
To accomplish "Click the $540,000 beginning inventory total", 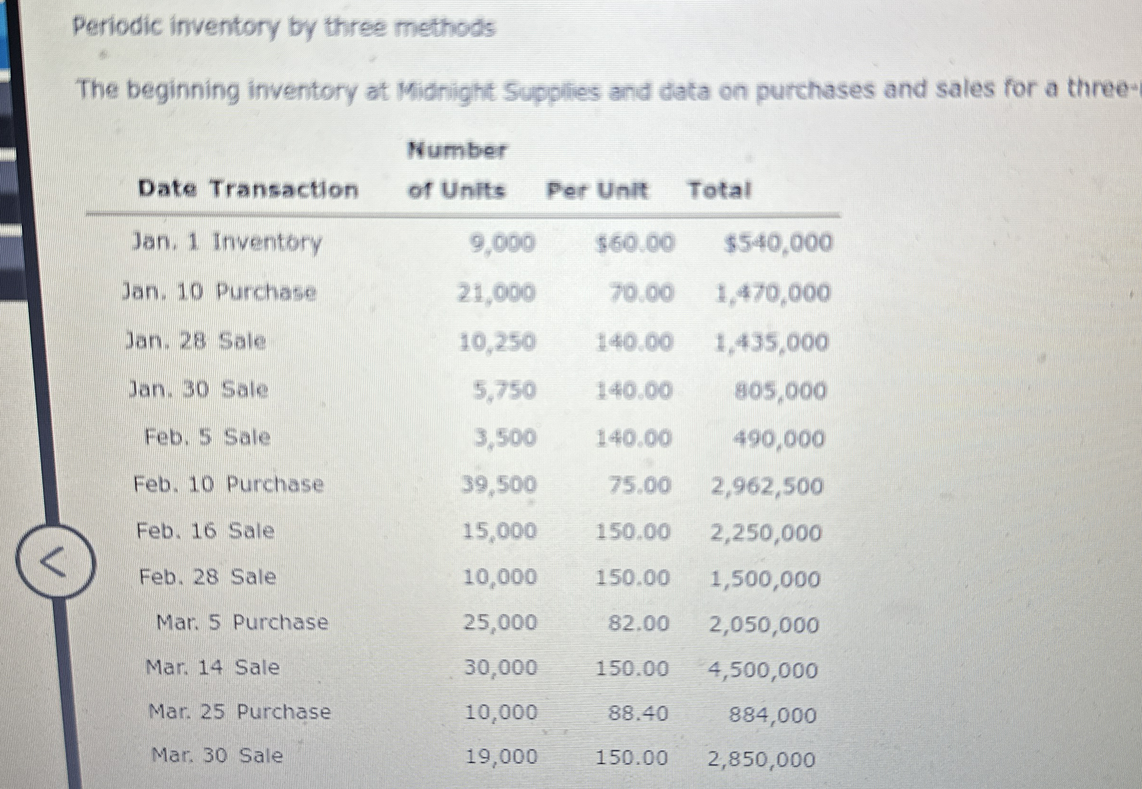I will [x=780, y=243].
